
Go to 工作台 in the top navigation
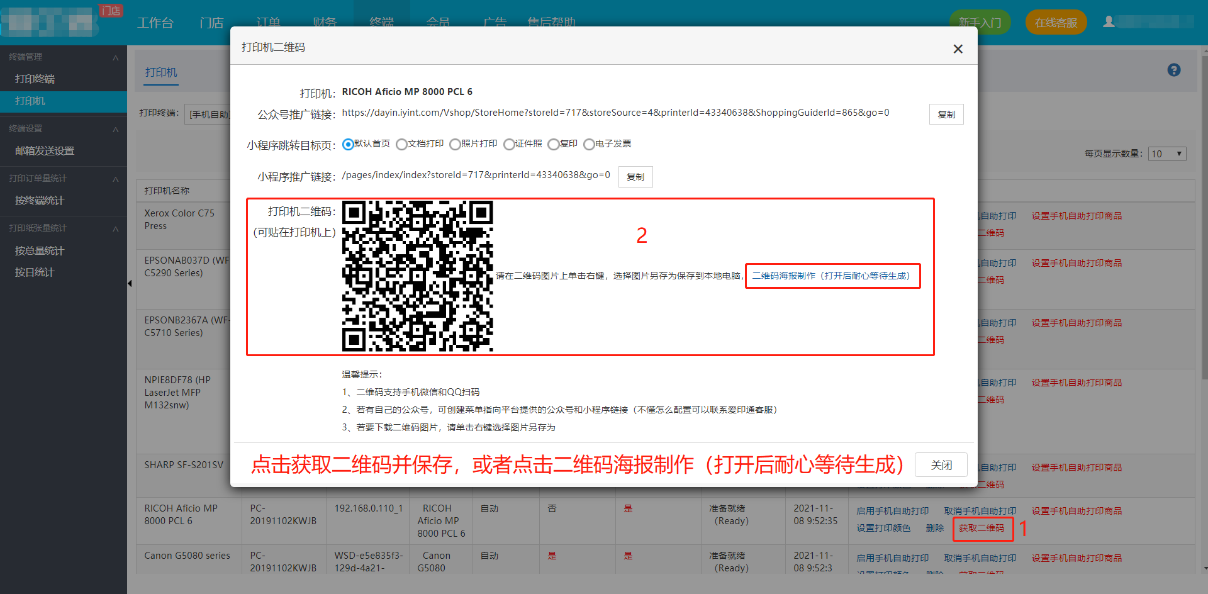(155, 23)
